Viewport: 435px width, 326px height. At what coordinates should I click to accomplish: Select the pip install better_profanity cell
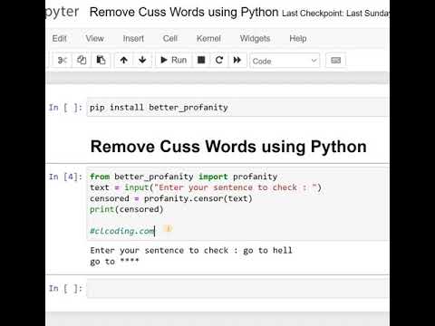[x=237, y=107]
